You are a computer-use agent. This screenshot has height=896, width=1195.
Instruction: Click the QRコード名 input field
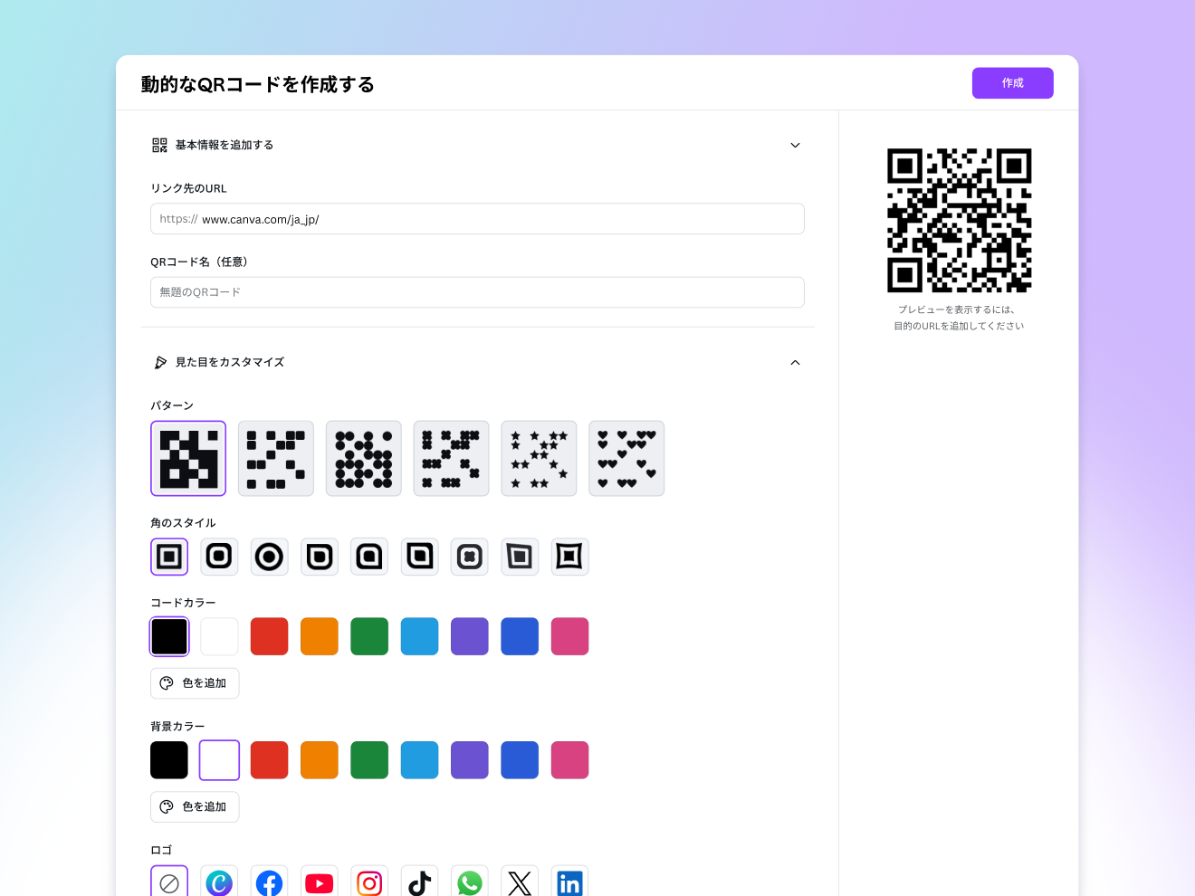pyautogui.click(x=477, y=291)
